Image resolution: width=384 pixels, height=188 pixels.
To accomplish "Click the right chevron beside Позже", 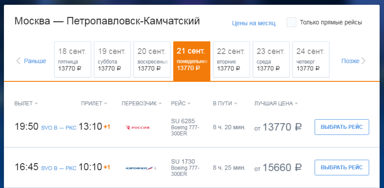I will tap(364, 61).
